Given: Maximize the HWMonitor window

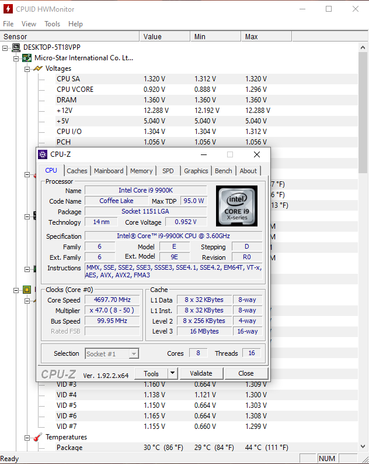Looking at the screenshot, I should pos(329,9).
